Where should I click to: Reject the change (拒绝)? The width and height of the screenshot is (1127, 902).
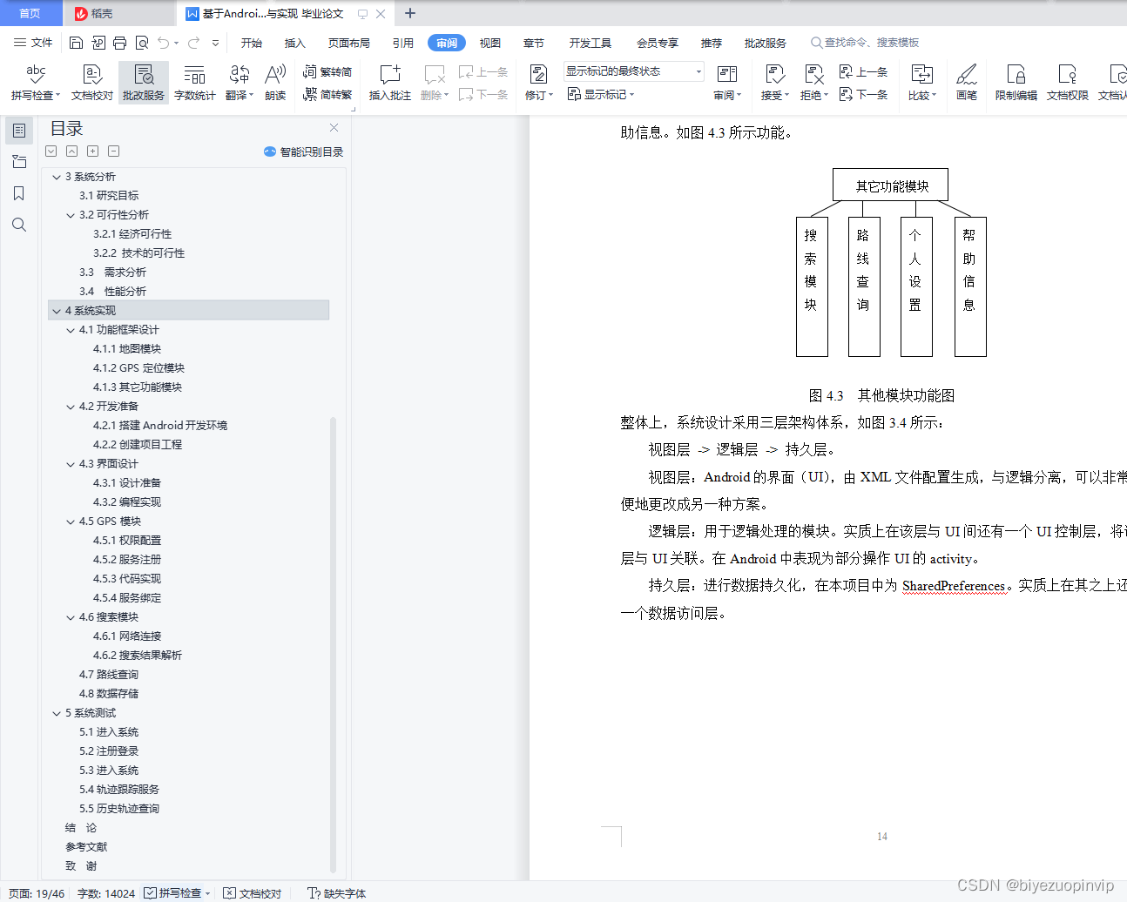[x=813, y=83]
